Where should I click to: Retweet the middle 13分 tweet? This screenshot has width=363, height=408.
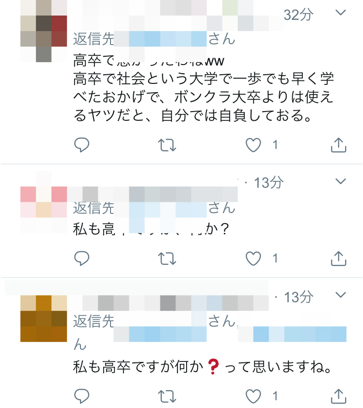[167, 259]
